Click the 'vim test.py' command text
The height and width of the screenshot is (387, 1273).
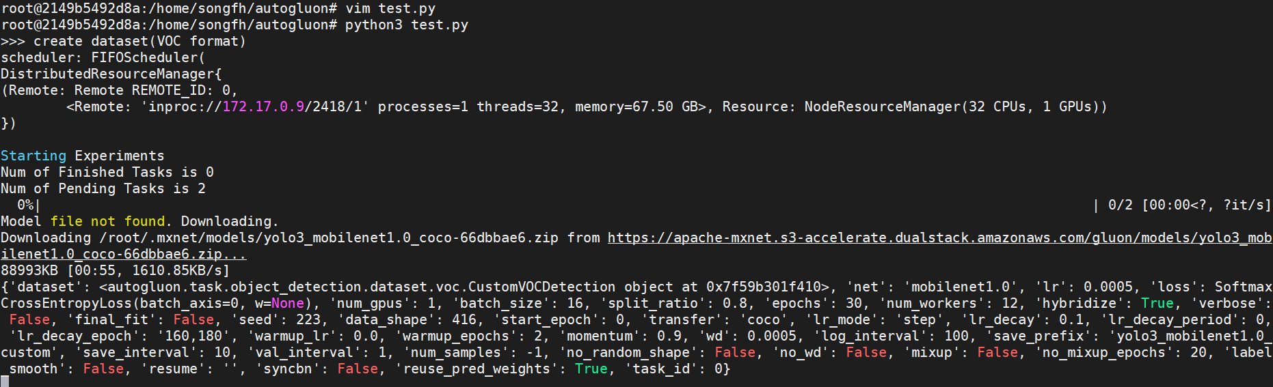390,9
